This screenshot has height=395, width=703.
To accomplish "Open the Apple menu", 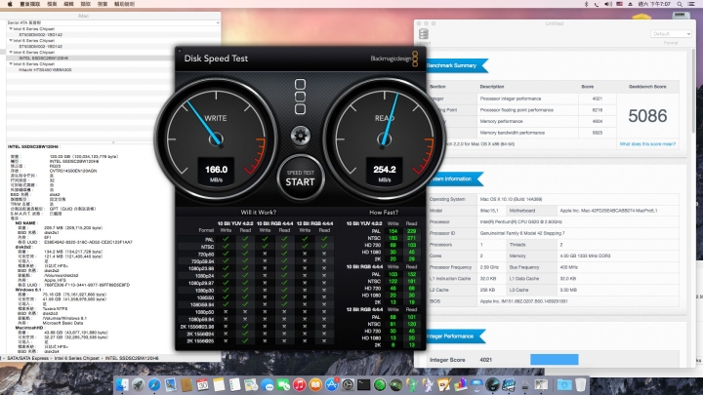I will (10, 4).
